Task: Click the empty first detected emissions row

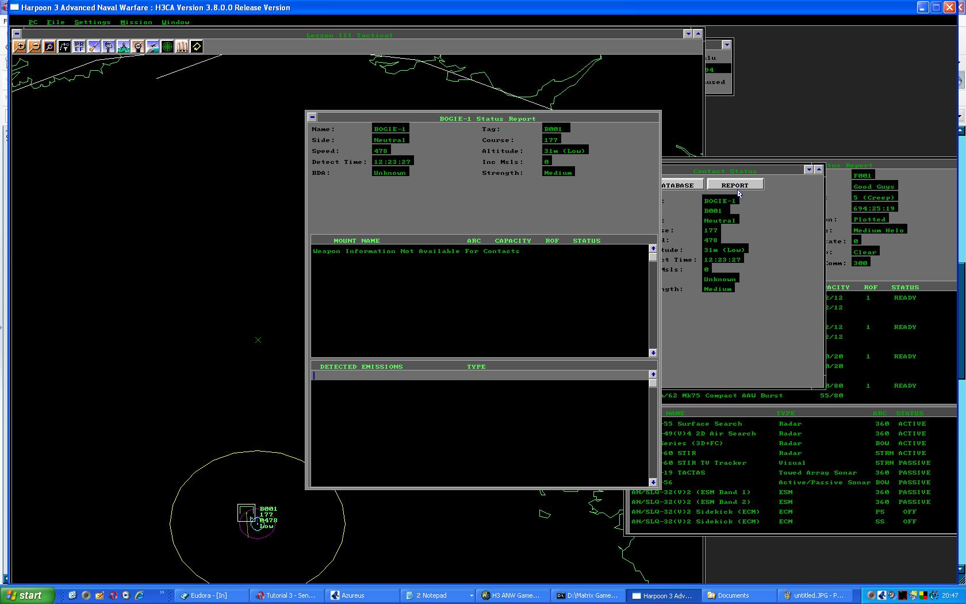Action: point(480,376)
